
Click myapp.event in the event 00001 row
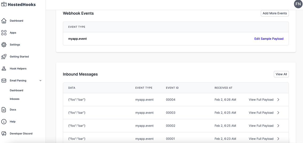[x=144, y=139]
